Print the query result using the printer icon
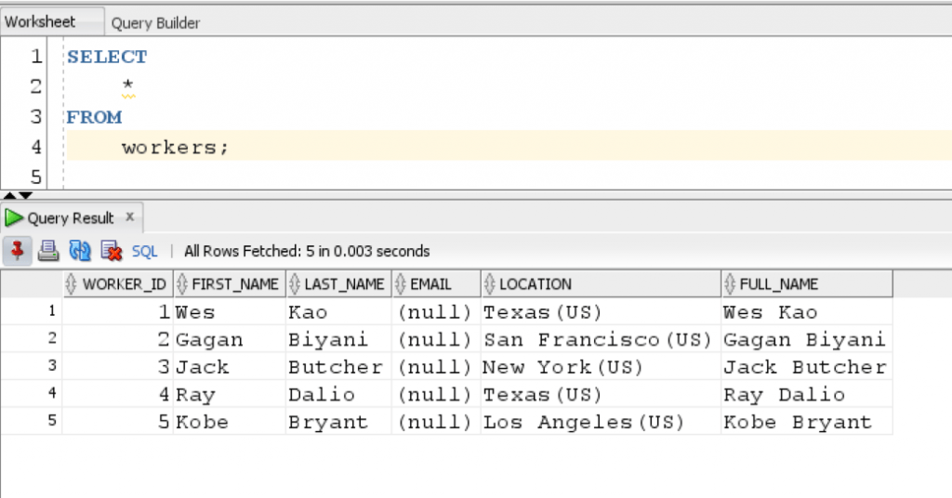 48,250
